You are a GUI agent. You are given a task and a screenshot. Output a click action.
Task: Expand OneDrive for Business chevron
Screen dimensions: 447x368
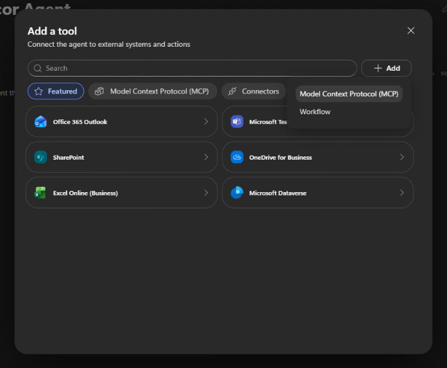tap(402, 157)
